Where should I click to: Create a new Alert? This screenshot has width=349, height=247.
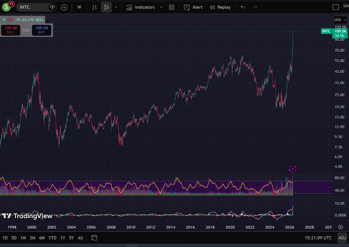click(x=193, y=7)
